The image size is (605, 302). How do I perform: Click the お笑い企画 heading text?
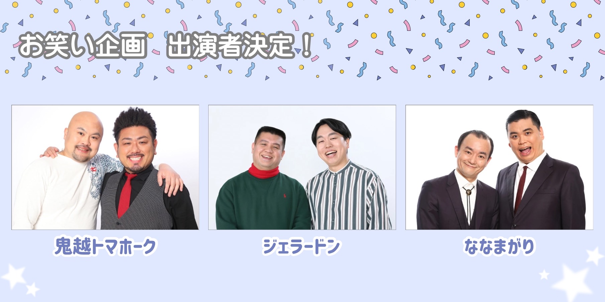[x=83, y=45]
